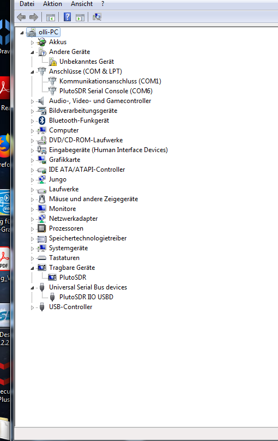The width and height of the screenshot is (278, 441).
Task: Open the Ansicht menu
Action: (82, 4)
